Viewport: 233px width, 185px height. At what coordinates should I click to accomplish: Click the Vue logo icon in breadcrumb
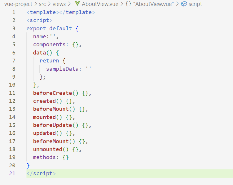pyautogui.click(x=77, y=4)
